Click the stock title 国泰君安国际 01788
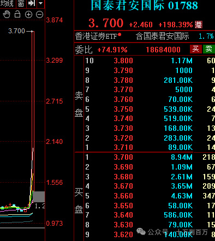The width and height of the screenshot is (215, 241). [x=144, y=5]
